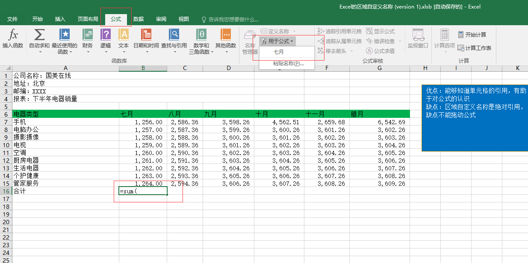528x263 pixels.
Task: Switch to the Home (开始) tab
Action: (x=38, y=19)
